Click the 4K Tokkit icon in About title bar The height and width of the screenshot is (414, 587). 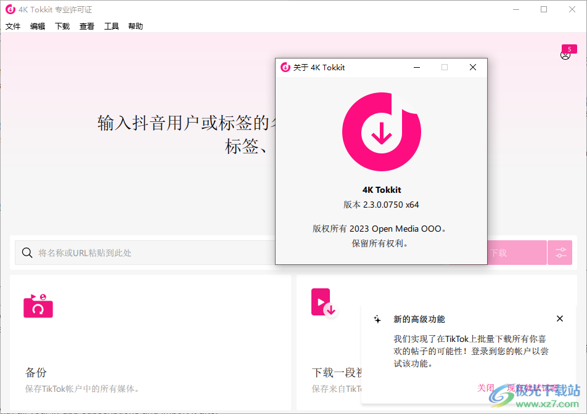[285, 67]
